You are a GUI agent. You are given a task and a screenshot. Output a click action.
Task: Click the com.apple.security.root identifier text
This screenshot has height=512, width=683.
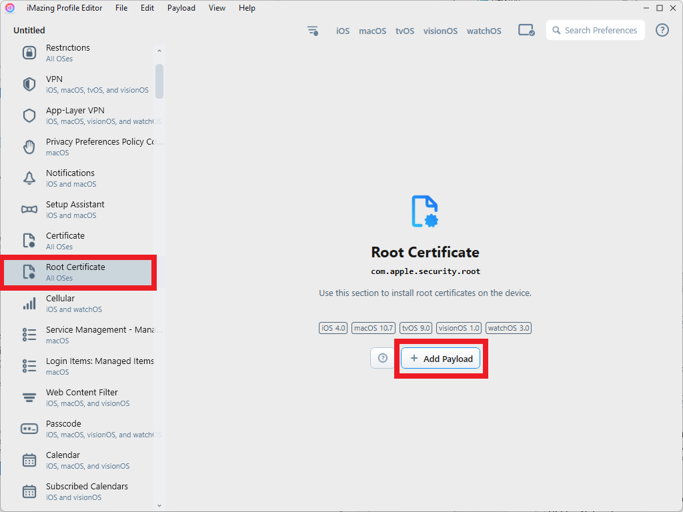pos(425,271)
